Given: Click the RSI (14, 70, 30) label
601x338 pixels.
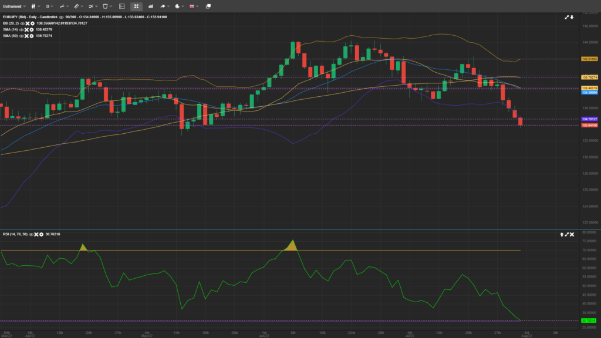Looking at the screenshot, I should (14, 234).
